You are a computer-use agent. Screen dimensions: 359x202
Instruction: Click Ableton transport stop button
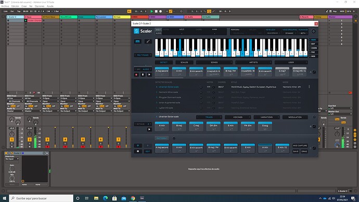pyautogui.click(x=156, y=11)
